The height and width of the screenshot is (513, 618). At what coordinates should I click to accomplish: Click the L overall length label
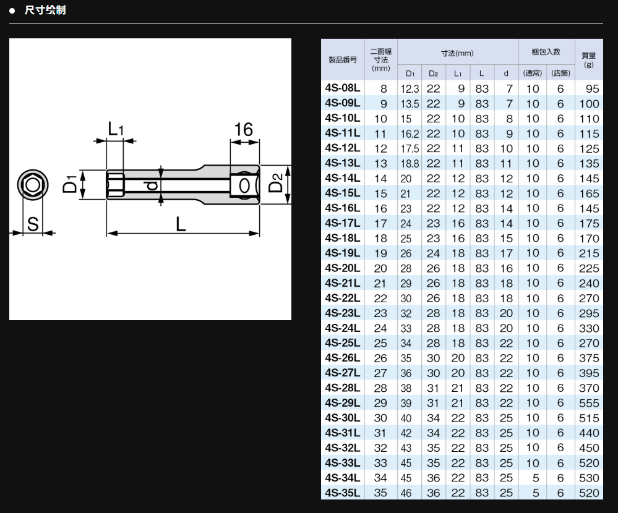[180, 224]
